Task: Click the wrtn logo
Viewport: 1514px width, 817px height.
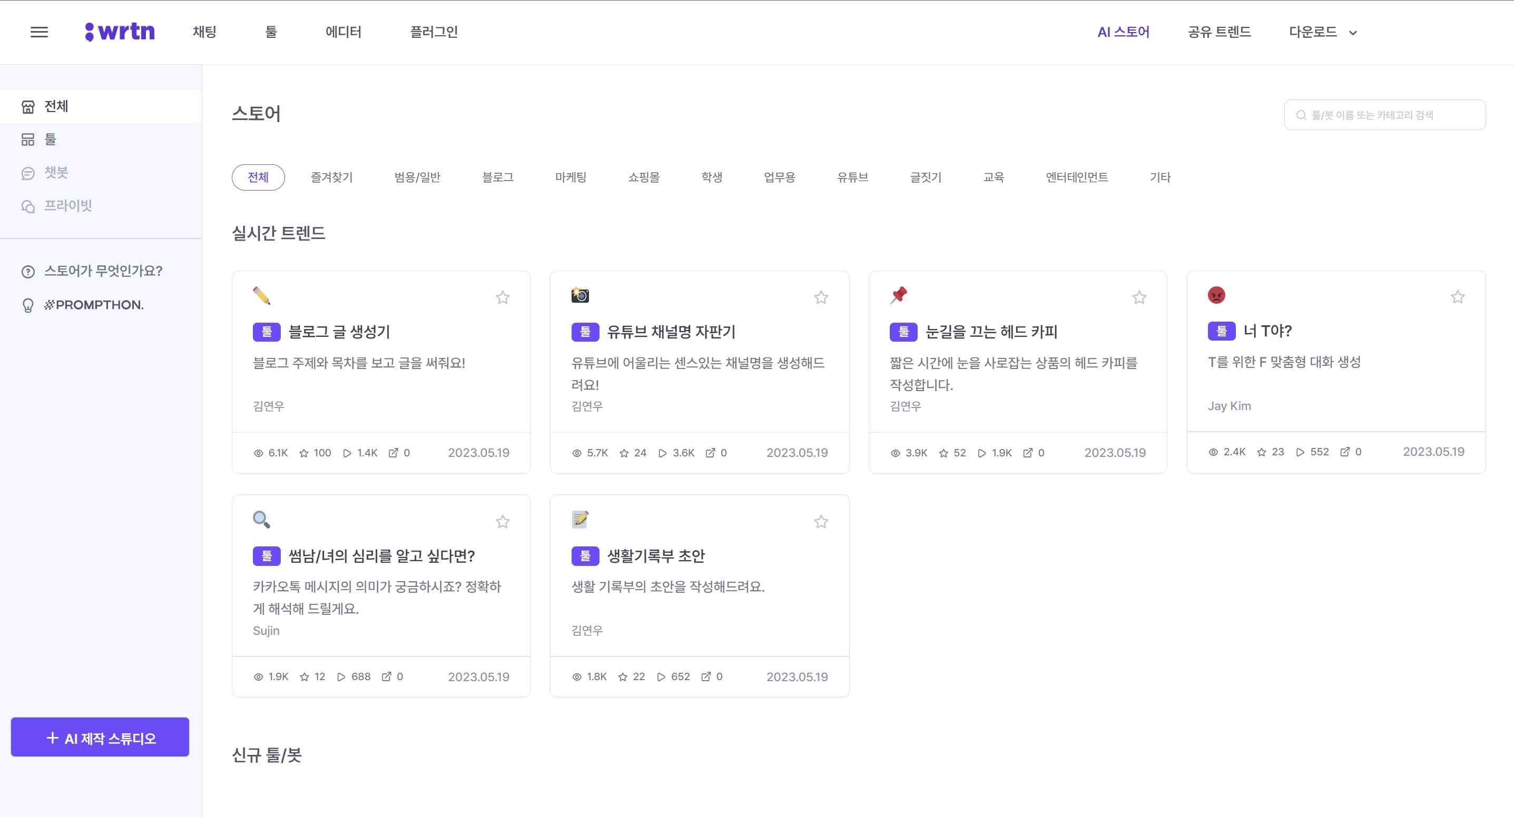Action: coord(120,32)
